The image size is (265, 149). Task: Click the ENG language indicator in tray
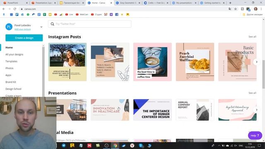[x=241, y=146]
